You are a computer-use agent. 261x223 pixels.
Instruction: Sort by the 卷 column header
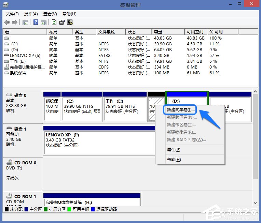25,32
